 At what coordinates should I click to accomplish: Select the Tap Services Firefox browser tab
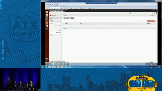pyautogui.click(x=56, y=11)
